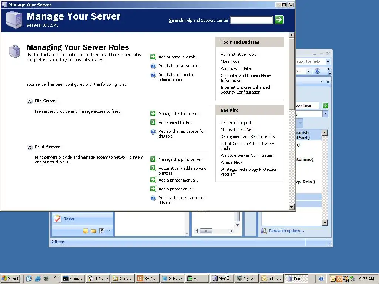379x284 pixels.
Task: Open Microsoft TechNet link
Action: [x=237, y=129]
